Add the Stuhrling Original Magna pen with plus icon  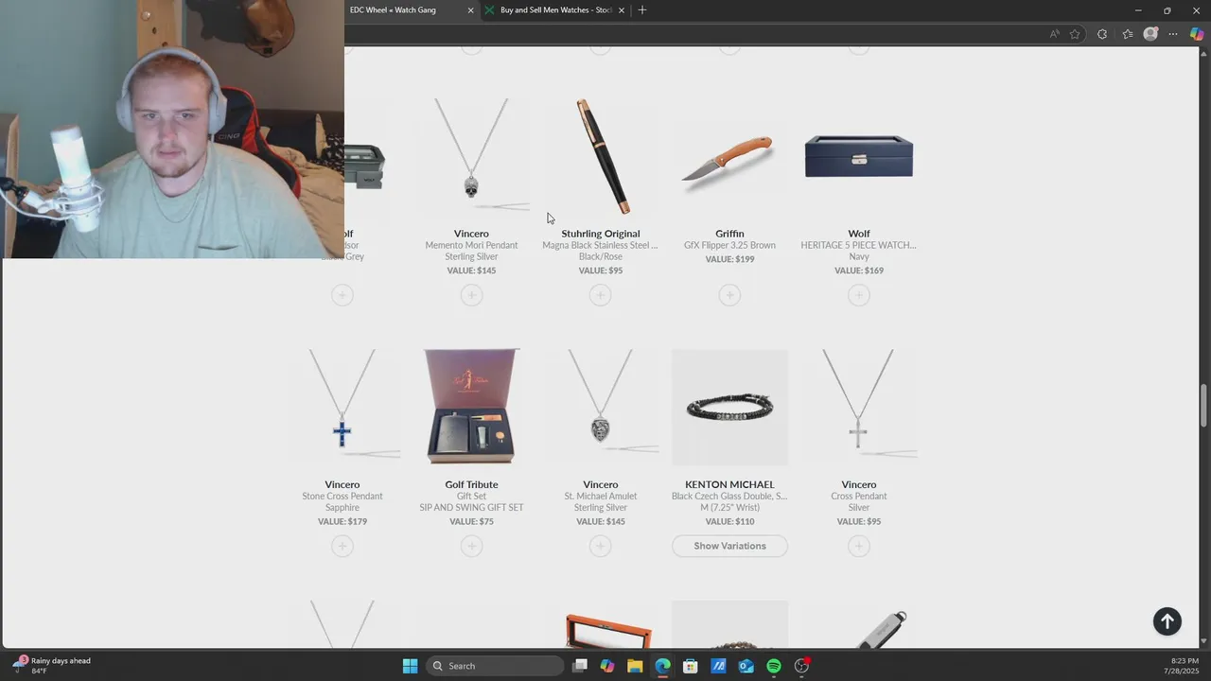pyautogui.click(x=600, y=295)
